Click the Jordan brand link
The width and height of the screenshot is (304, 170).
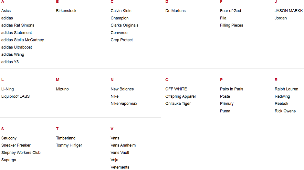[280, 18]
